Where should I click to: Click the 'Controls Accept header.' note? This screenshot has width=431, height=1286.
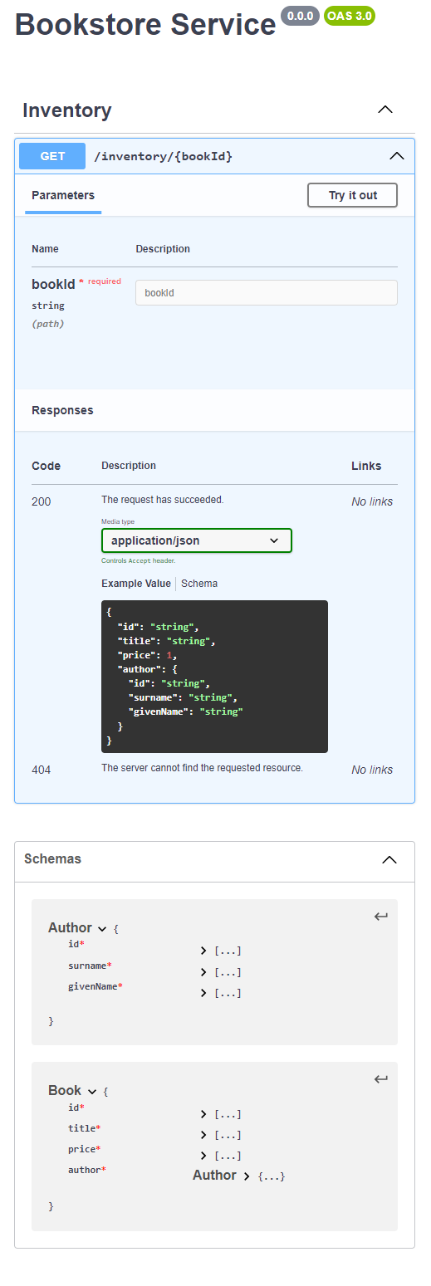[x=138, y=561]
